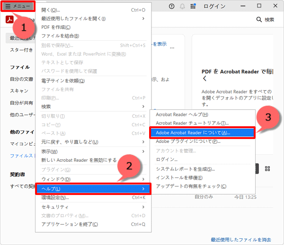
Task: Open the card's three-dot more options
Action: [172, 48]
